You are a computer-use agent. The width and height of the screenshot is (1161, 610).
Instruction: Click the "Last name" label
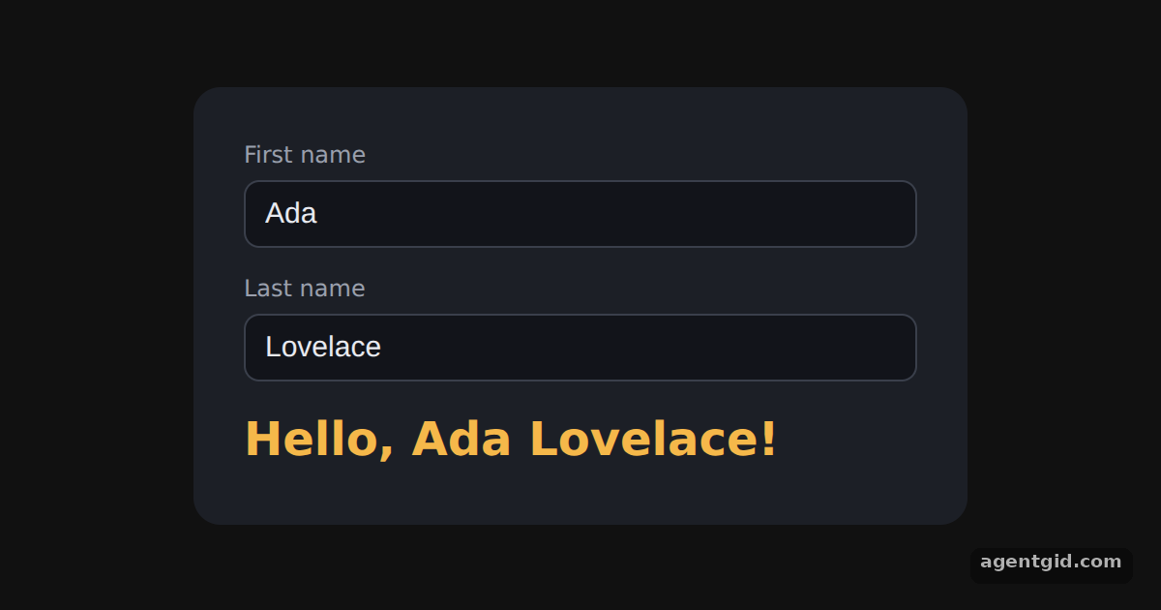coord(305,289)
